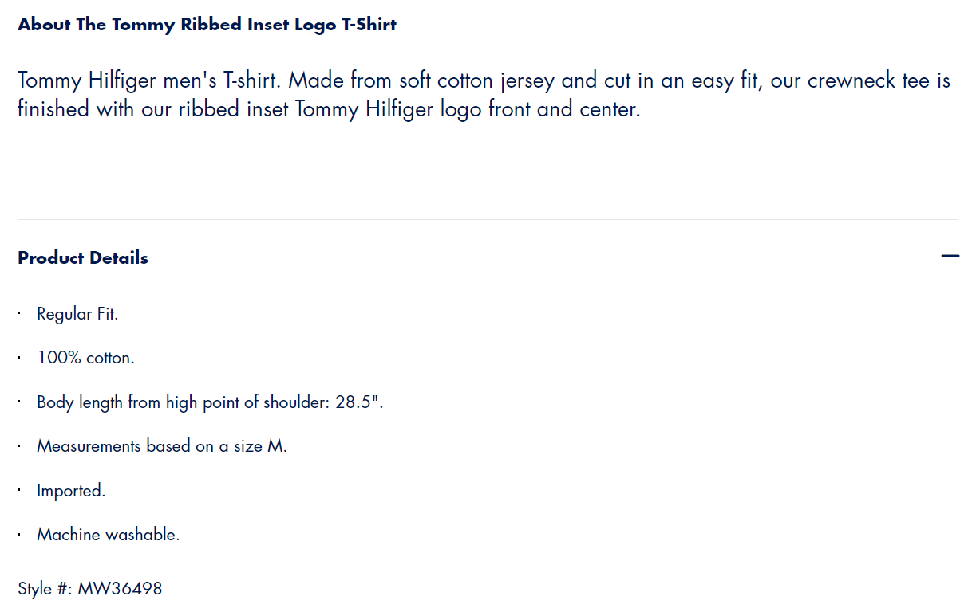Click the Measurements based on size M line
Screen dimensions: 968x616
tap(161, 447)
